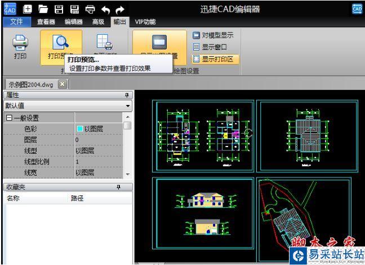
Task: Close the 示例图2004.dwg tab
Action: [x=63, y=84]
